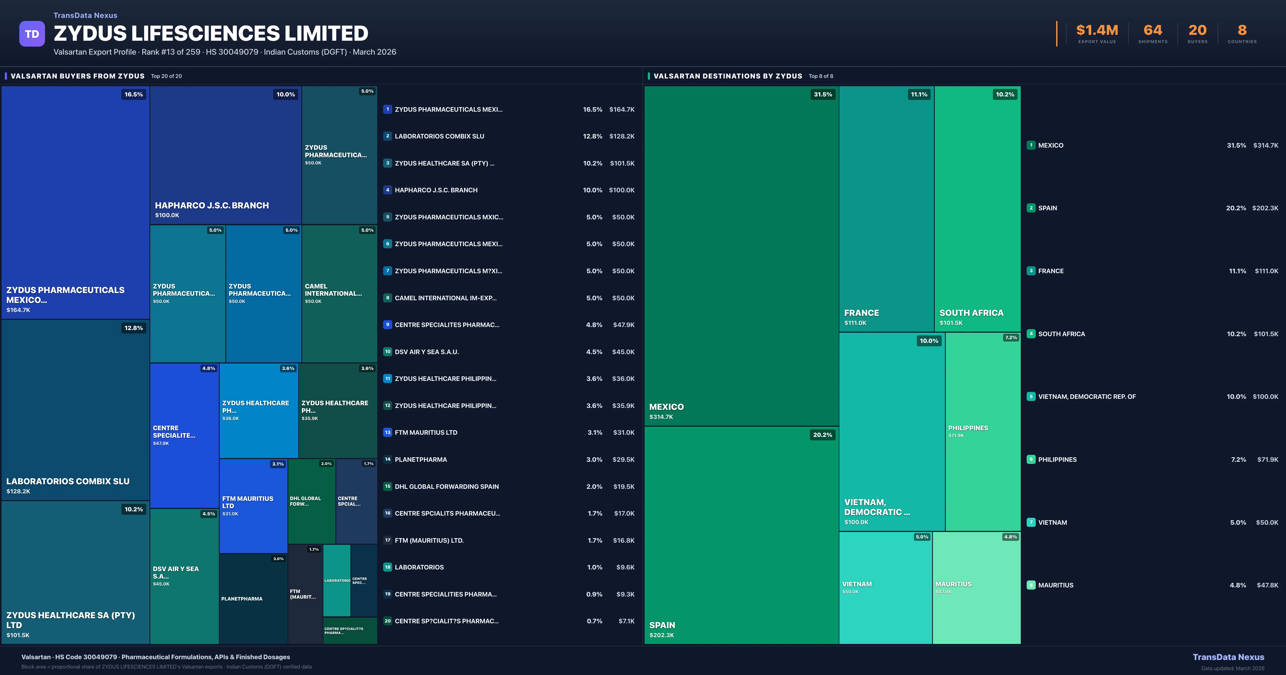Screen dimensions: 1286x675
Task: Click the South Africa destination tile
Action: pos(977,208)
